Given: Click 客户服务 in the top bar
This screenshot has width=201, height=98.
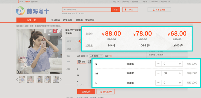Looking at the screenshot, I should [154, 2].
